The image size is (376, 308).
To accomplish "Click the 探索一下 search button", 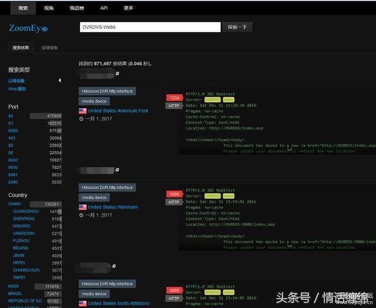I will click(x=237, y=27).
